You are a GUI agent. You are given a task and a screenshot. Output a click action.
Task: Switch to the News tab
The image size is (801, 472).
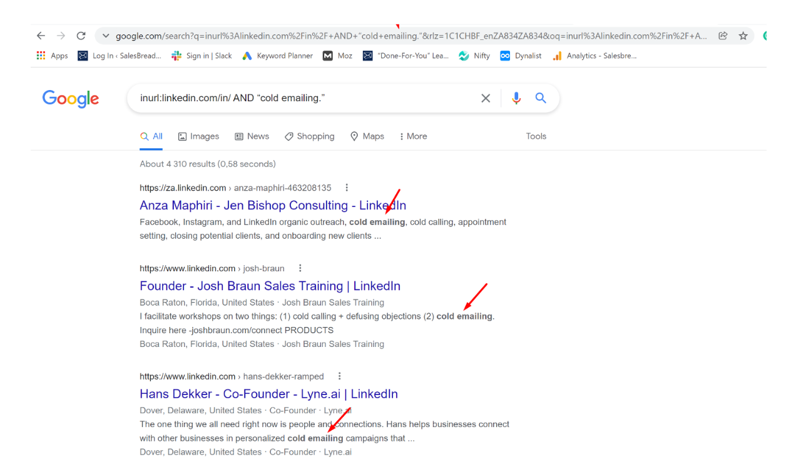point(252,136)
